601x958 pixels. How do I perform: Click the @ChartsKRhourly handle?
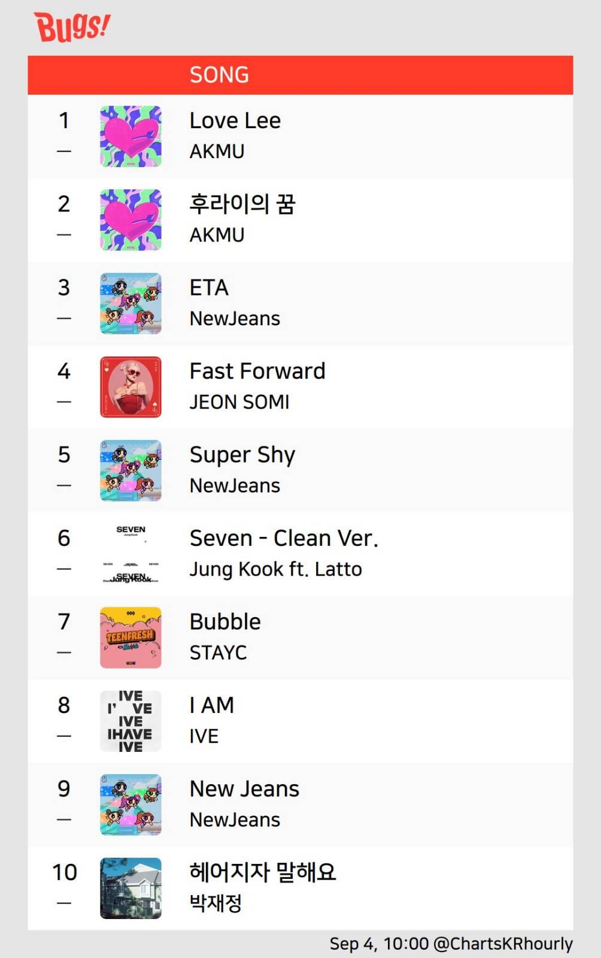pos(503,944)
